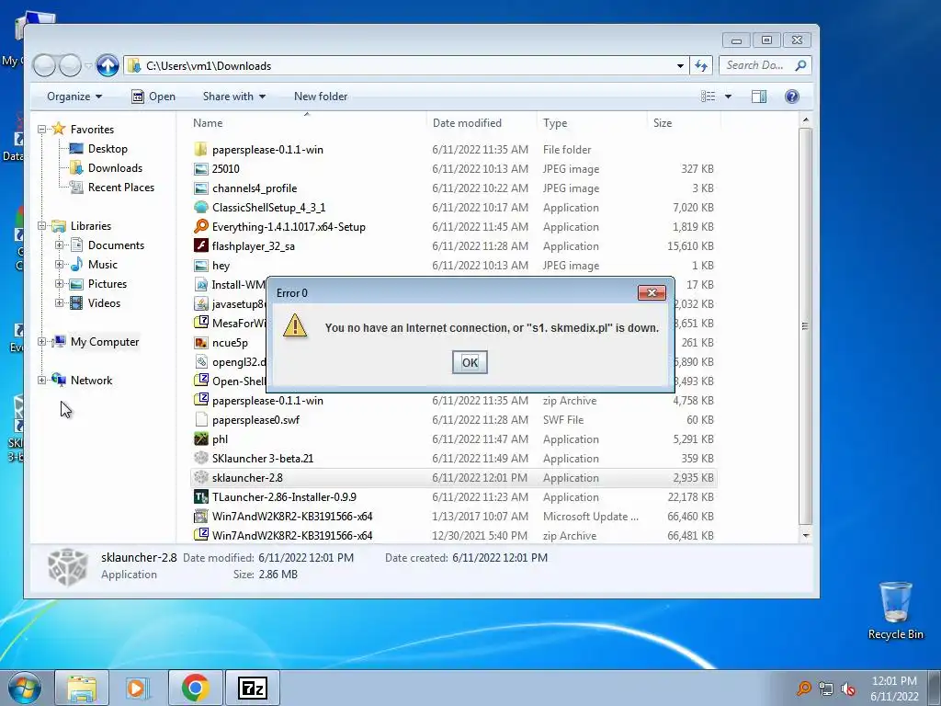Image resolution: width=941 pixels, height=706 pixels.
Task: Click the muted volume tray icon
Action: [x=847, y=689]
